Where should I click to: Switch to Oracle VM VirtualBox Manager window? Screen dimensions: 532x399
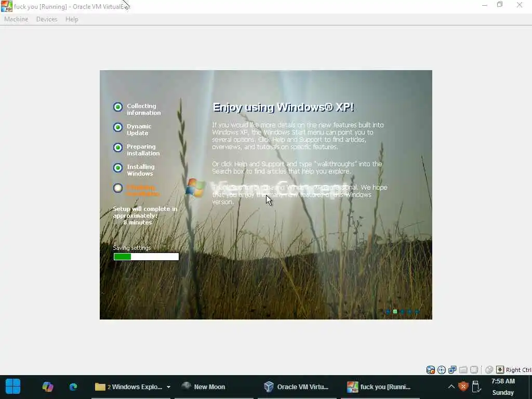click(297, 387)
